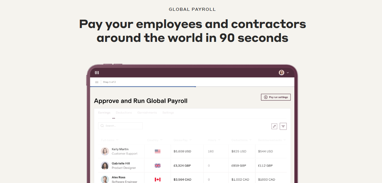
Task: Click the magnifier icon in the search box
Action: (x=102, y=126)
